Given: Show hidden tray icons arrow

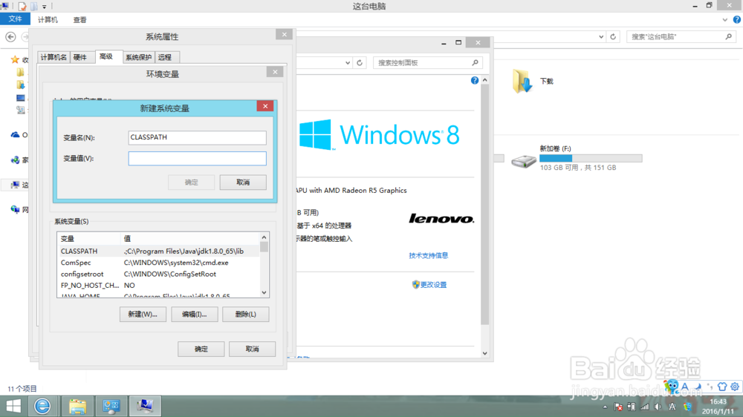Looking at the screenshot, I should pos(605,407).
